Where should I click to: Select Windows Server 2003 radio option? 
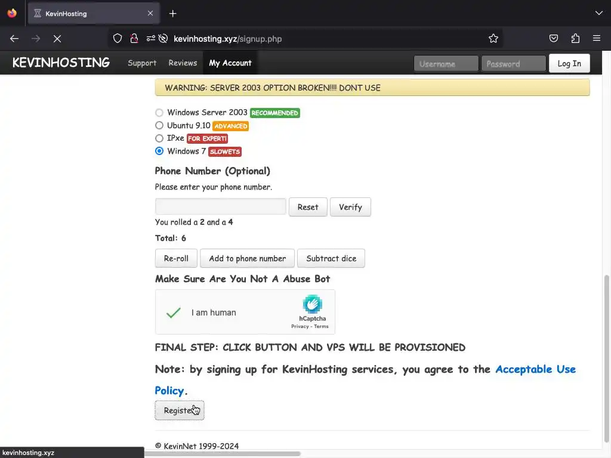[x=159, y=113]
